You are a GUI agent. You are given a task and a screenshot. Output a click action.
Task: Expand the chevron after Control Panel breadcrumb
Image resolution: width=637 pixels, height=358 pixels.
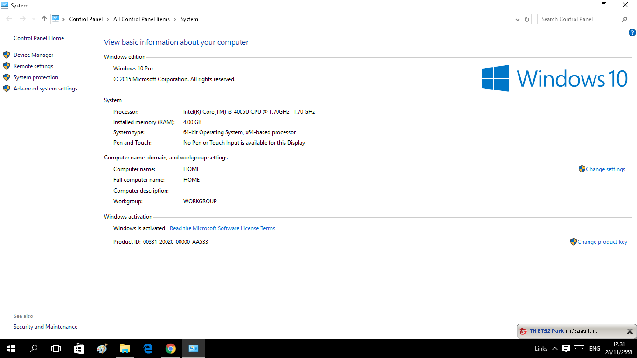(108, 19)
